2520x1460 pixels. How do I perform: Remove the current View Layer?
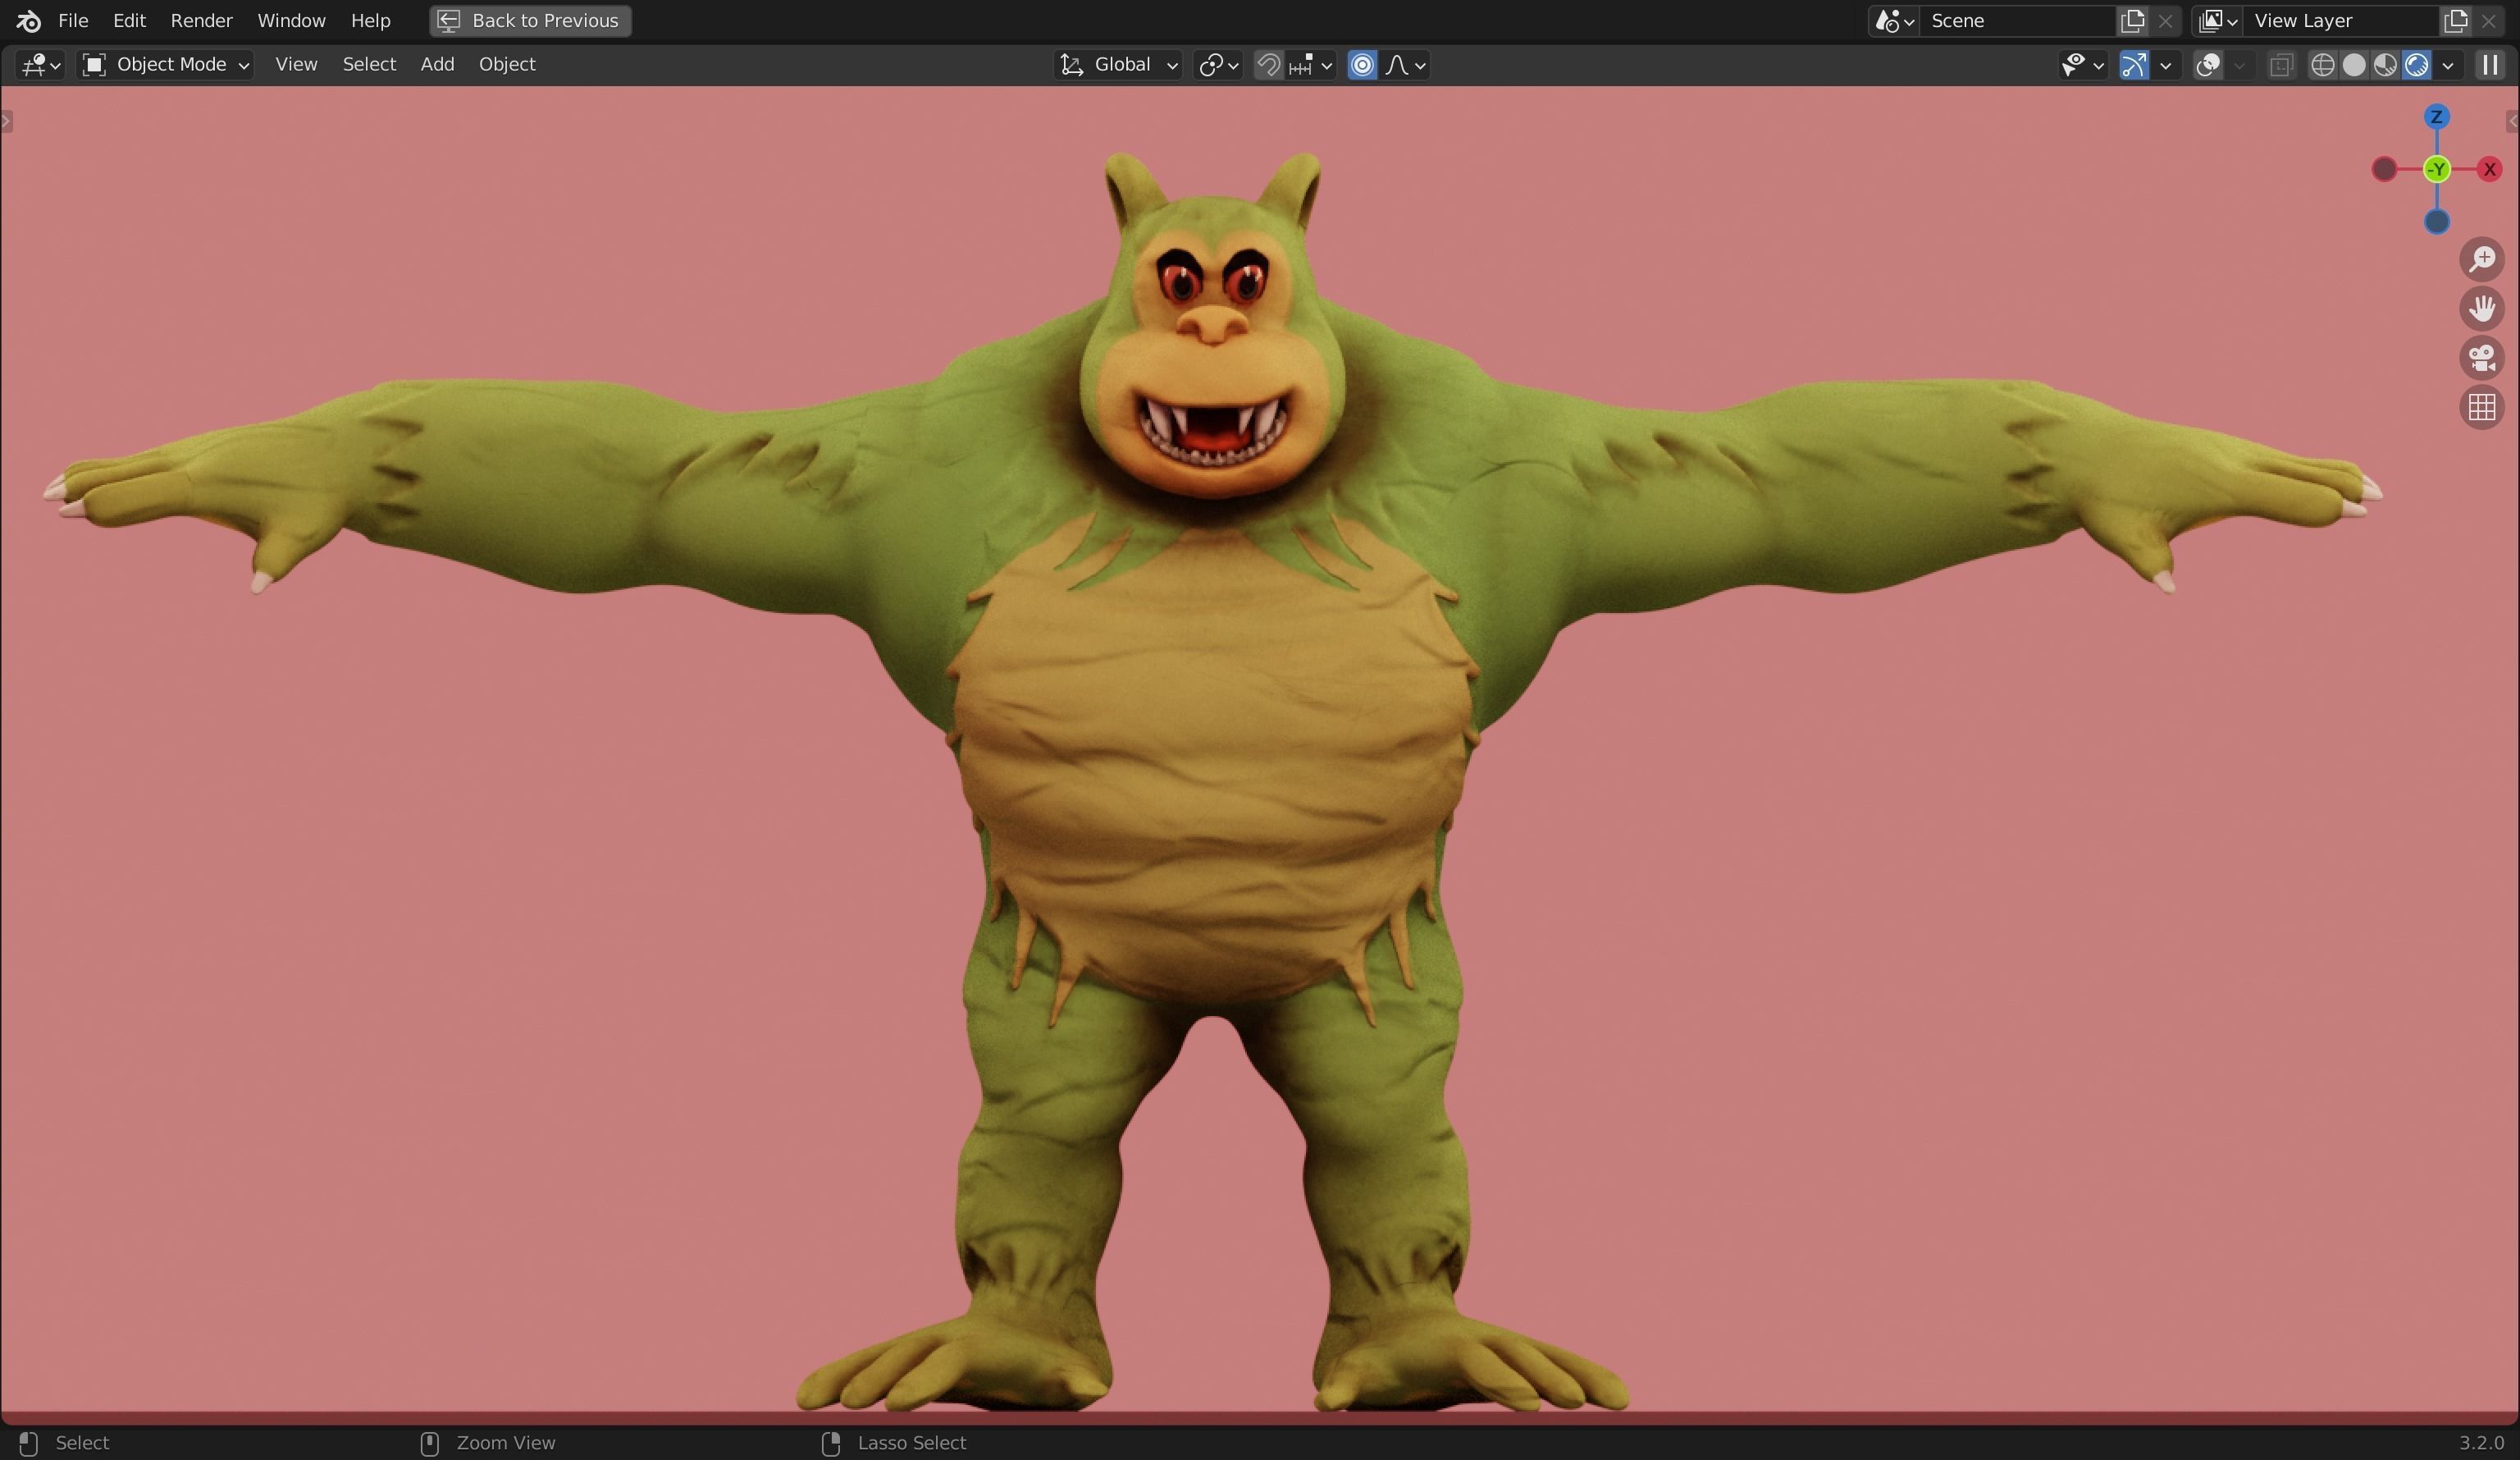tap(2488, 21)
